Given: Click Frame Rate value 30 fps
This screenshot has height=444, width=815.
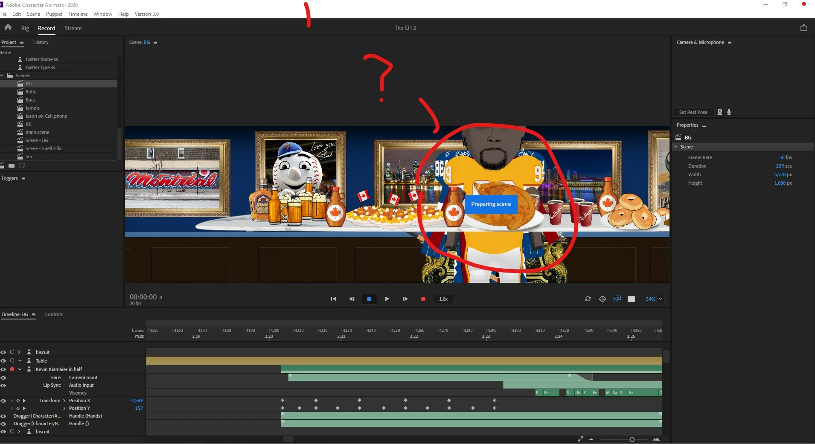Looking at the screenshot, I should 785,157.
